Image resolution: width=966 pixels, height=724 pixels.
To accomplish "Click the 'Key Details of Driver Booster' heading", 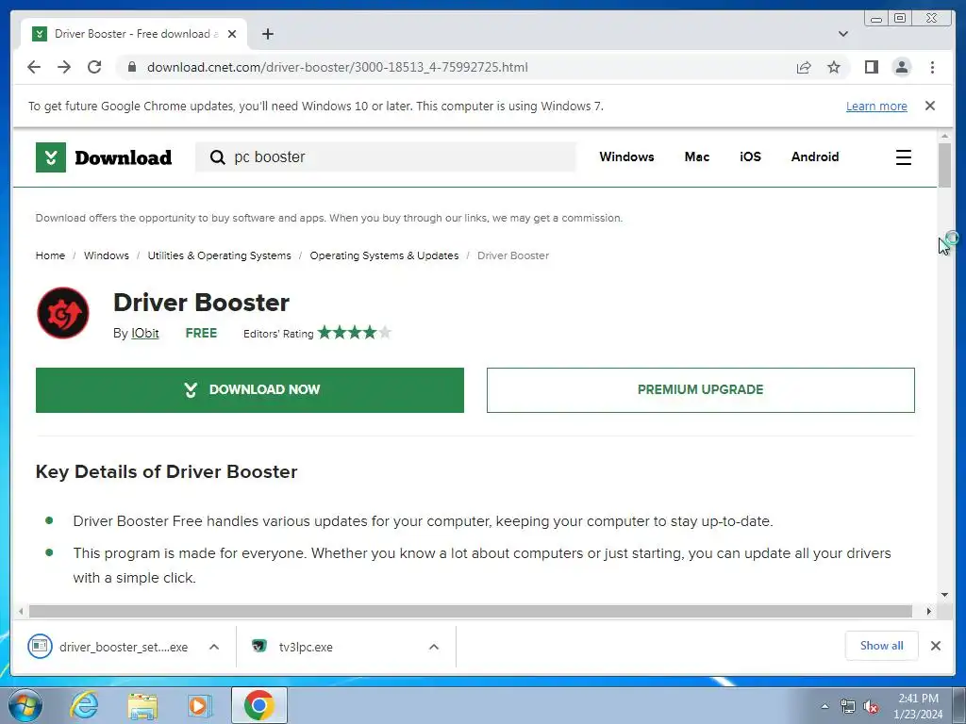I will coord(166,471).
